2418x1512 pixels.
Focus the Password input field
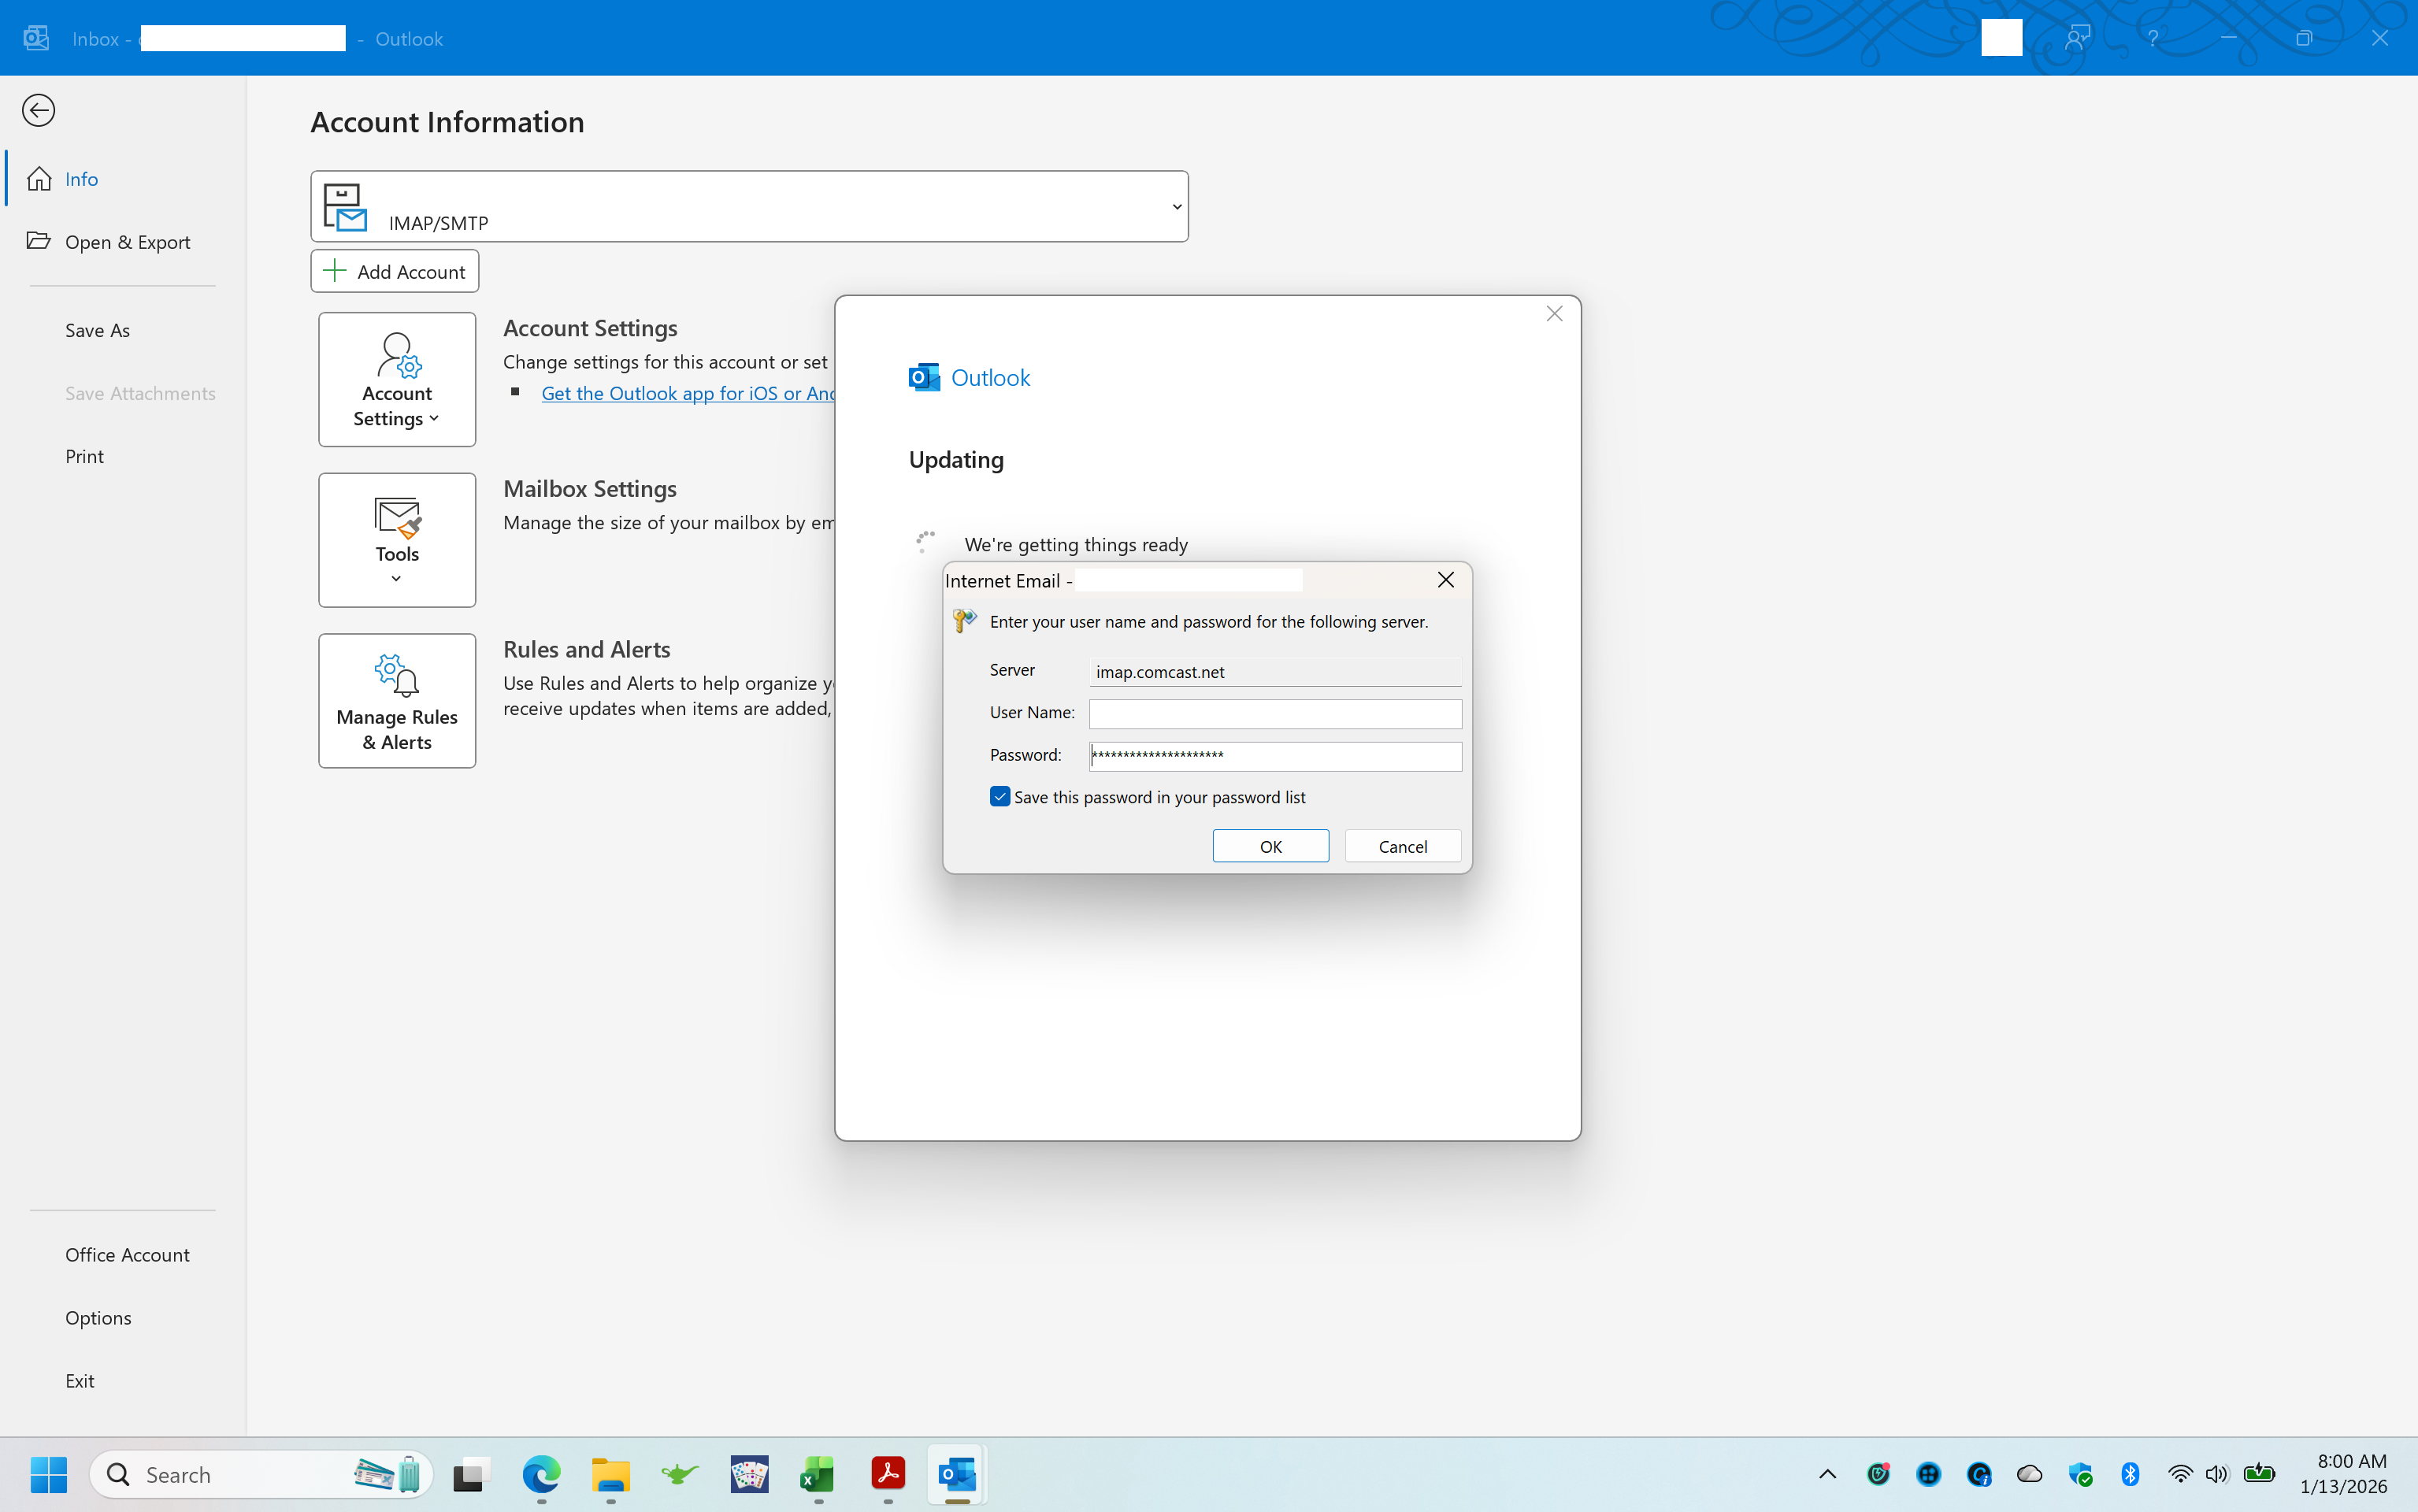pos(1275,756)
